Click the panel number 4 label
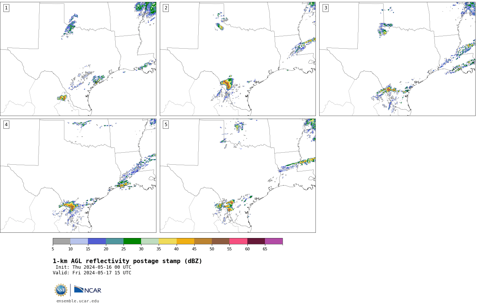This screenshot has width=479, height=305. 6,125
